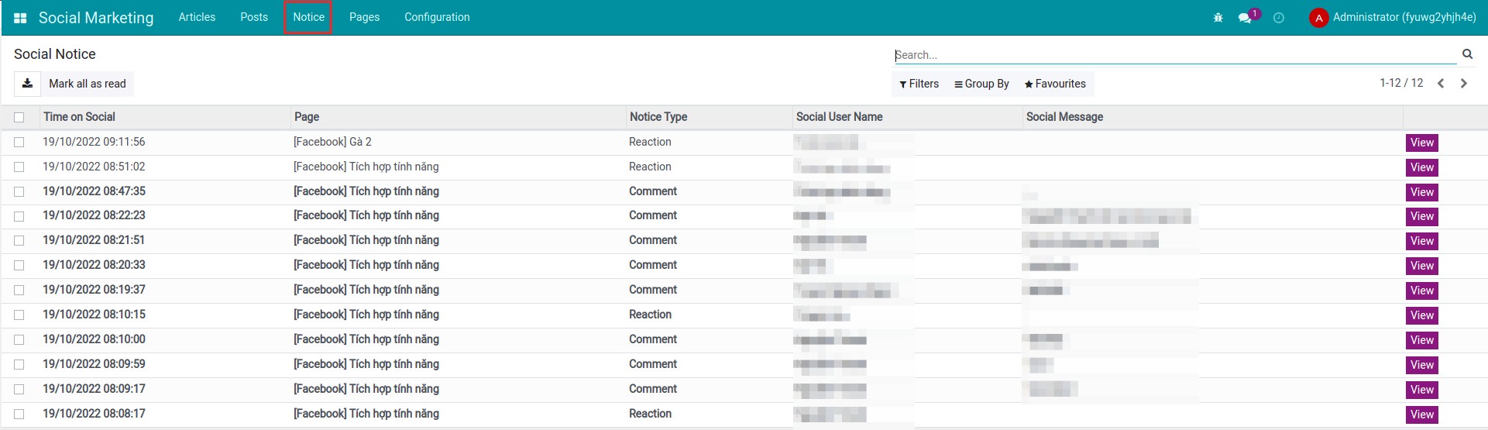The height and width of the screenshot is (430, 1488).
Task: Click View button for the Gà 2 row
Action: [1421, 143]
